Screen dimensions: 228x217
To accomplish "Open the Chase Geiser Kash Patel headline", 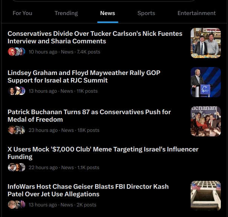I will coord(88,190).
